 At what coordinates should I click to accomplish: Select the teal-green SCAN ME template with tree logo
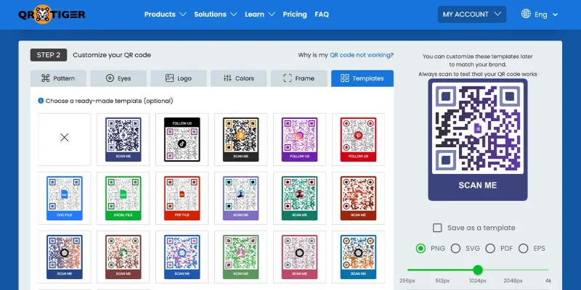[299, 198]
